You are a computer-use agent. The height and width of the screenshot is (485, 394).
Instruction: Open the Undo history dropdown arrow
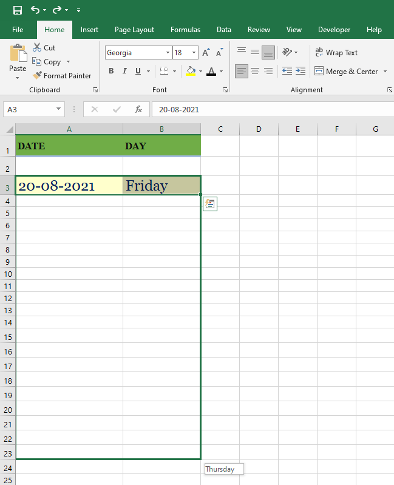(x=45, y=10)
